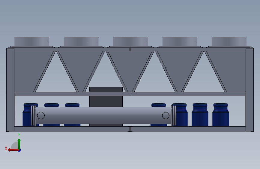Screen dimensions: 260x169
Task: Select the center fan housing on top
Action: (130, 41)
